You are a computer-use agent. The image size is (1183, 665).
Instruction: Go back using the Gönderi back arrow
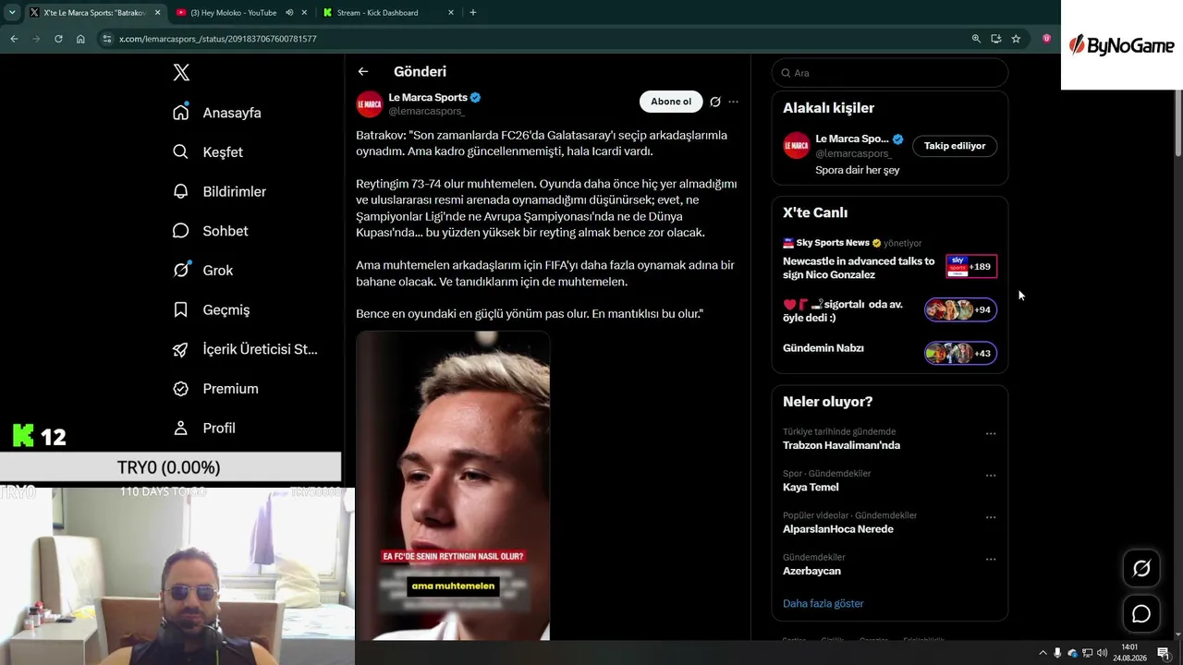click(x=363, y=71)
